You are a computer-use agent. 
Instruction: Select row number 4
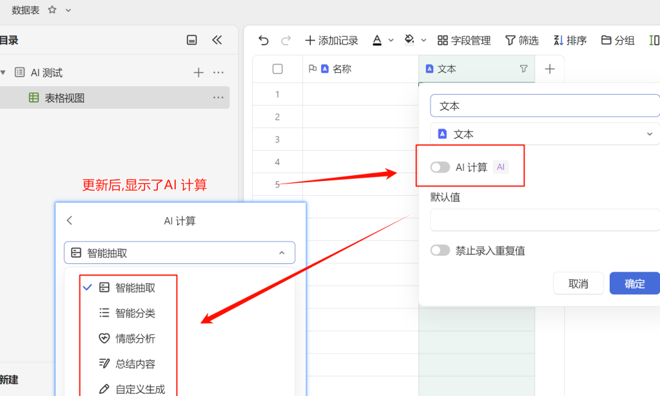pos(277,162)
